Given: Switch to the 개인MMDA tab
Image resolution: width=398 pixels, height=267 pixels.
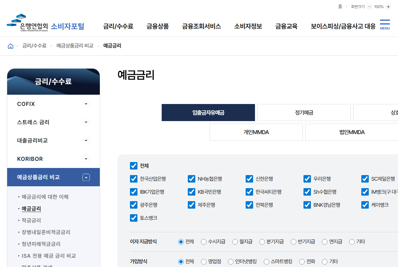Looking at the screenshot, I should tap(256, 132).
